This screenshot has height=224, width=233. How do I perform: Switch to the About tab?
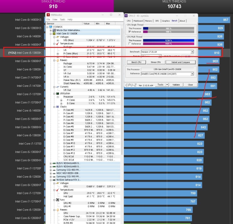click(x=182, y=21)
